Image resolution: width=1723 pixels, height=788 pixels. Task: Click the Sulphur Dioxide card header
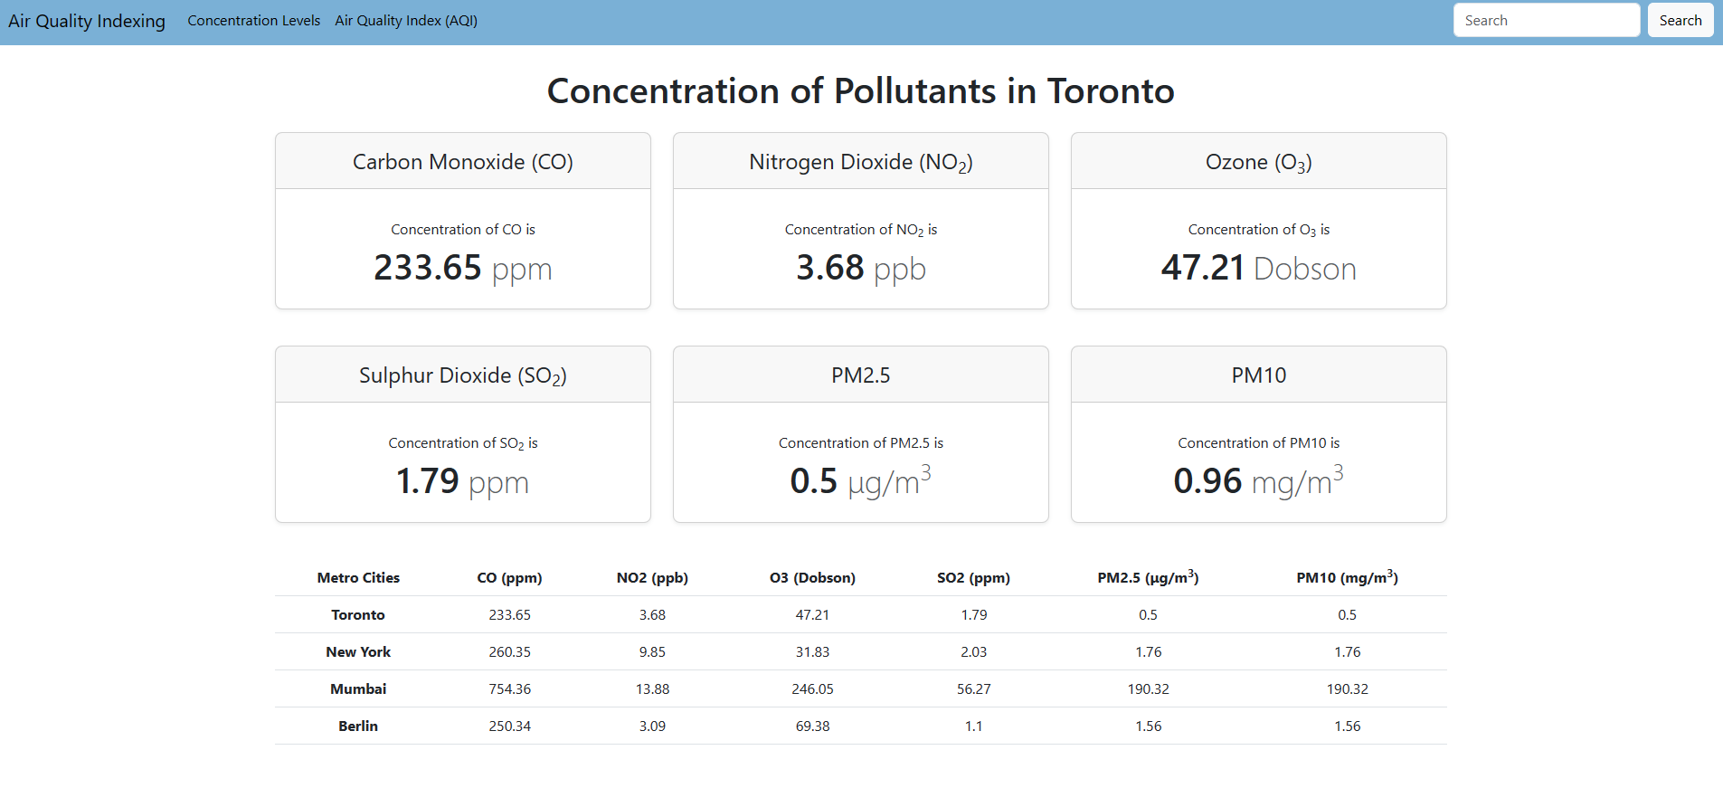point(462,375)
